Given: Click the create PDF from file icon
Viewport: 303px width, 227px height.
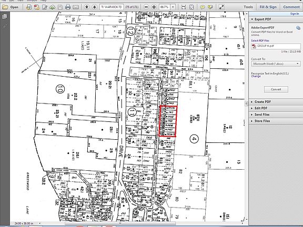Looking at the screenshot, I should pyautogui.click(x=28, y=7).
